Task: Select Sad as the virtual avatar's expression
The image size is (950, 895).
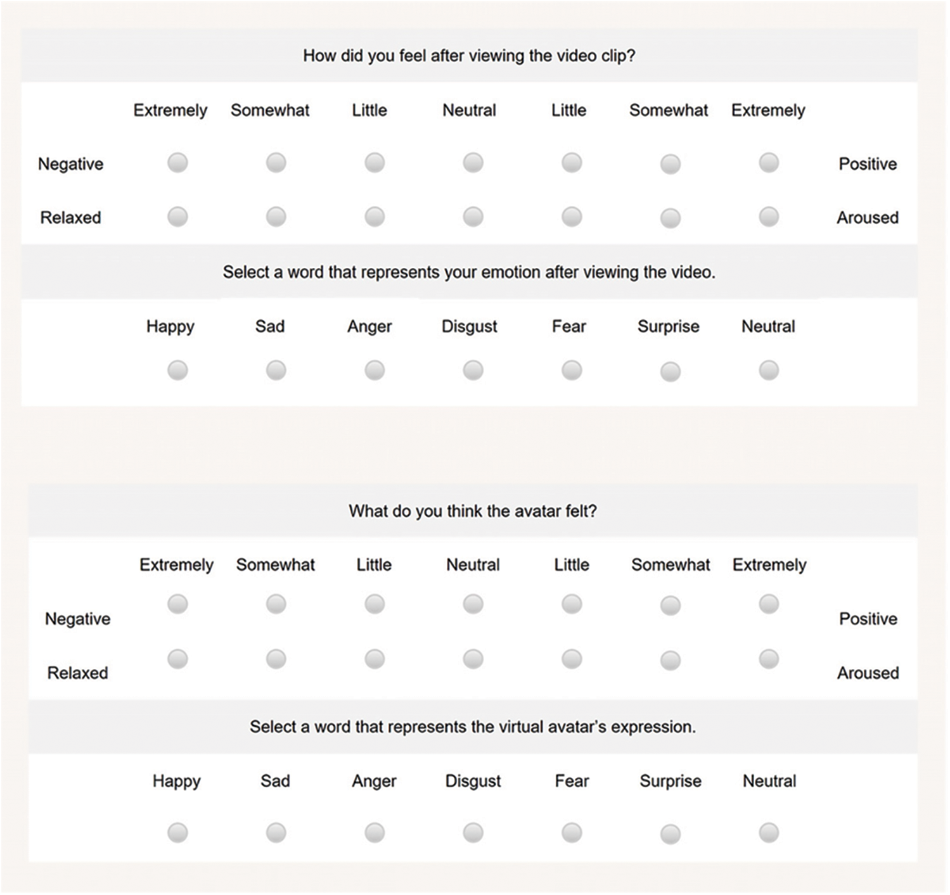Action: [x=276, y=832]
